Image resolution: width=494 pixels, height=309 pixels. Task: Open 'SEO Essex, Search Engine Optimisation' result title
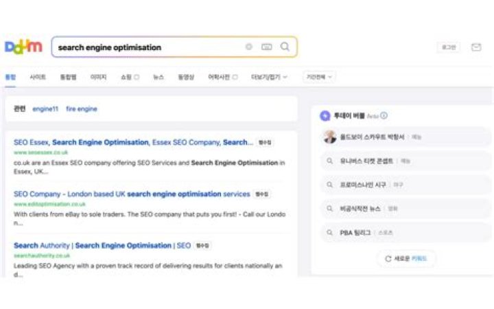[133, 143]
